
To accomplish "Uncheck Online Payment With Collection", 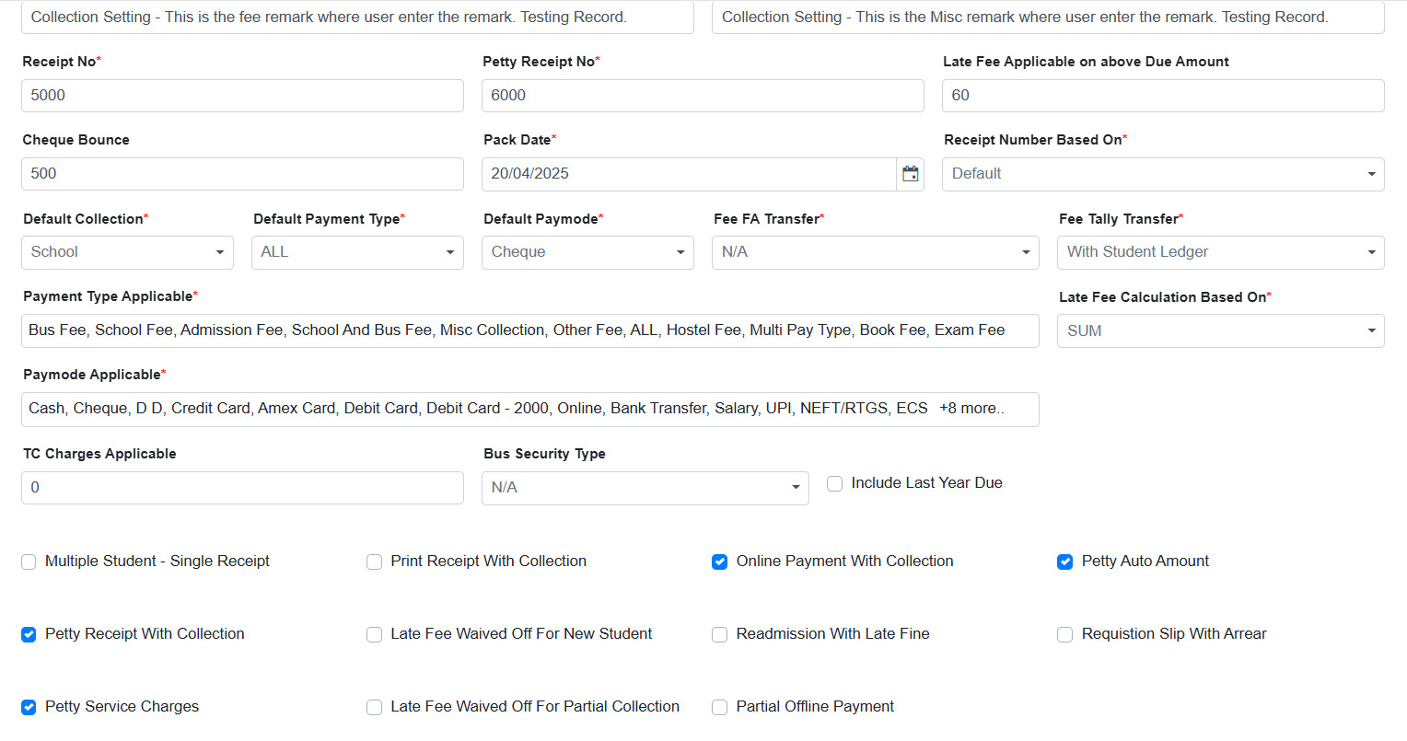I will coord(720,562).
